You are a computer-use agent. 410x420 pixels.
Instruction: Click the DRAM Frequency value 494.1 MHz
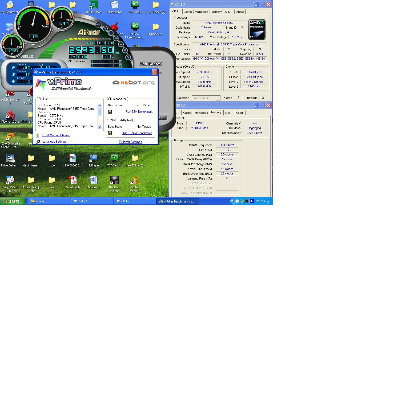pyautogui.click(x=227, y=145)
